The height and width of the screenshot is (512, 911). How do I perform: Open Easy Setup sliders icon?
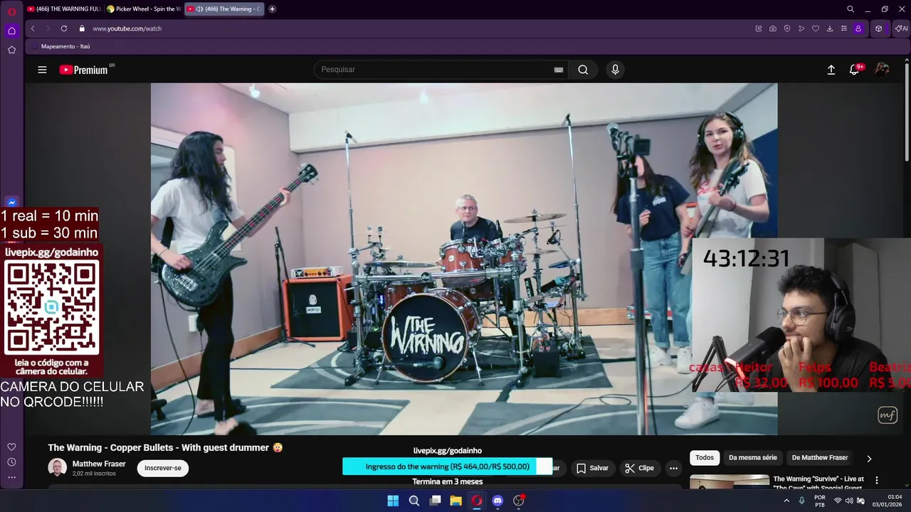point(844,28)
